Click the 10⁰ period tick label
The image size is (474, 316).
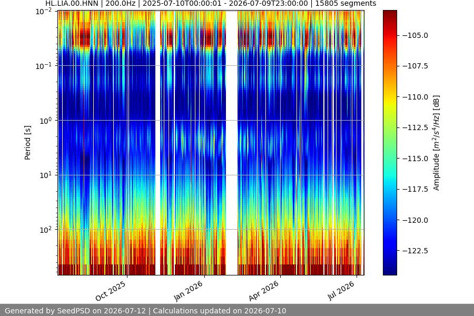click(45, 121)
